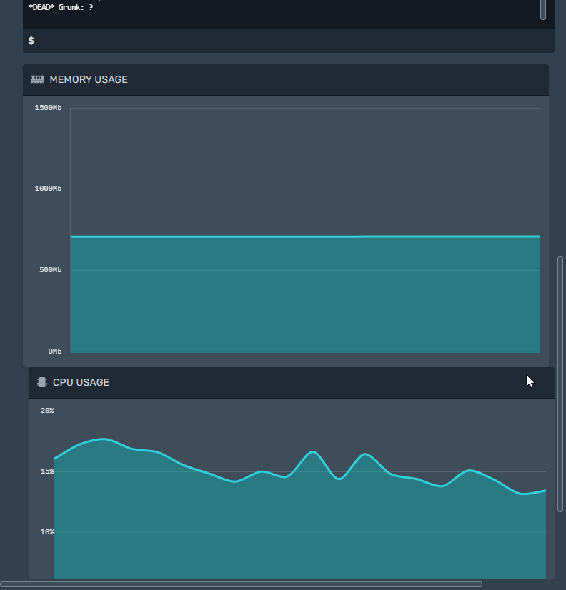Click the memory usage graph line
The image size is (566, 590).
coord(305,236)
